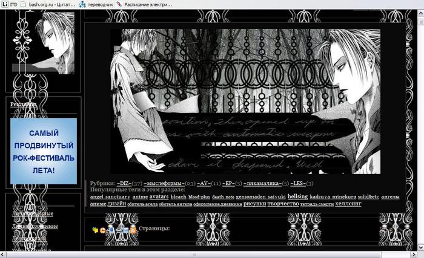Select the hellsing tag

(298, 196)
